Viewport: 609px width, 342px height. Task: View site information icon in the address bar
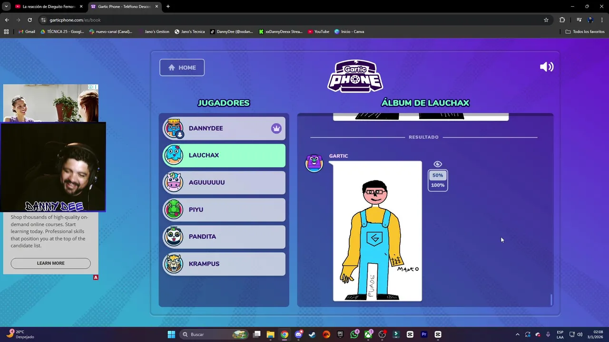tap(43, 20)
